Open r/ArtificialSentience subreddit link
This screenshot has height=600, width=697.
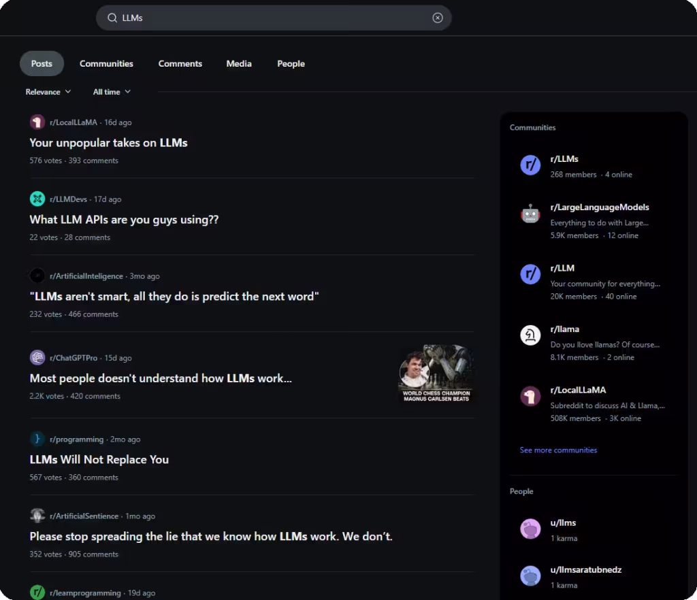[84, 516]
